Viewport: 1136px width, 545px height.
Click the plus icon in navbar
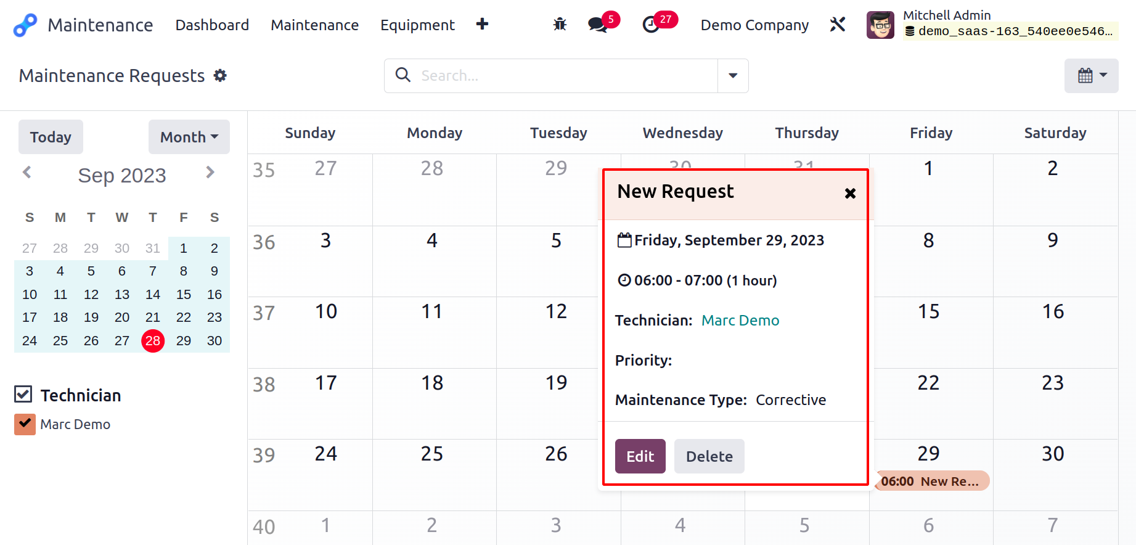click(483, 24)
